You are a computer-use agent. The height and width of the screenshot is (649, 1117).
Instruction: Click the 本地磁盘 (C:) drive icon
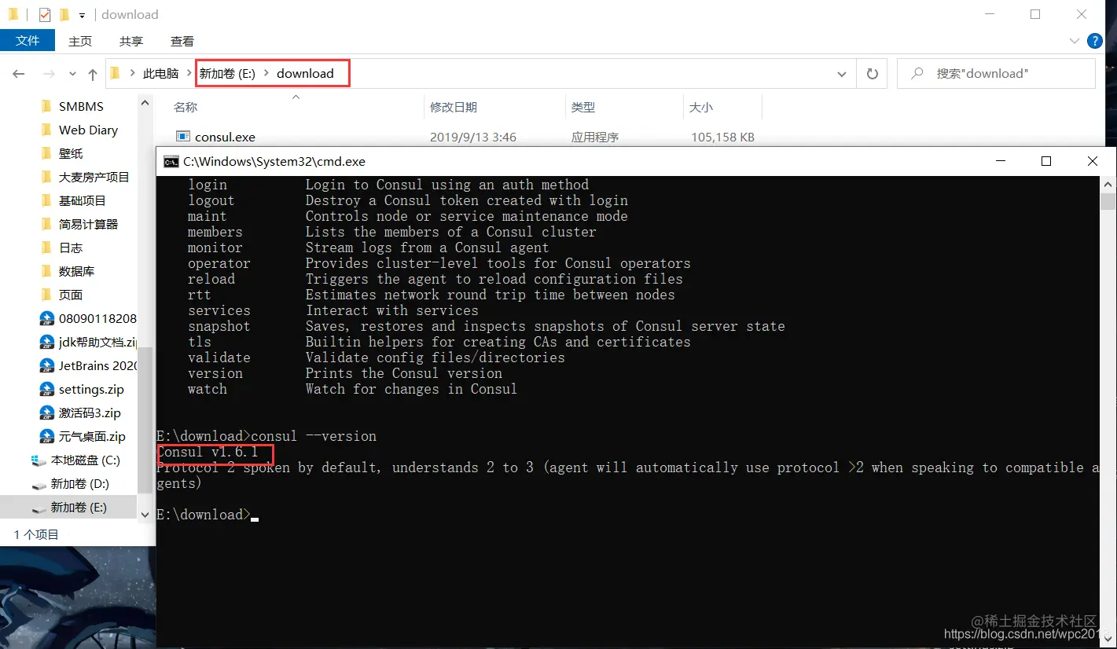pyautogui.click(x=39, y=460)
